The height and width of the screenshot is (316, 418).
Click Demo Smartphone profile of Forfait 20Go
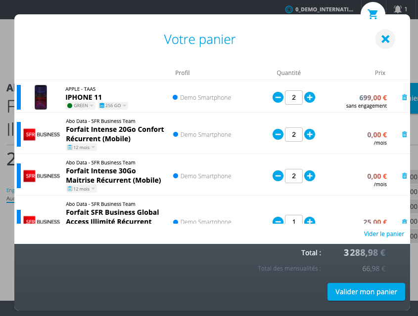pos(202,135)
